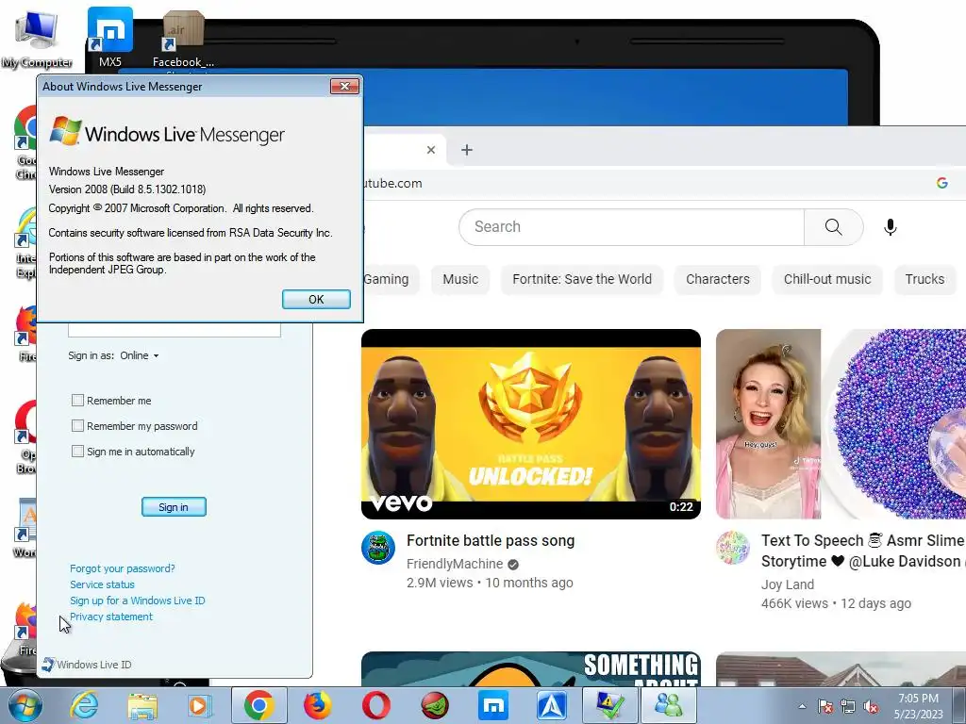Screen dimensions: 966x724
Task: Switch to Google Chrome in taskbar
Action: point(258,705)
